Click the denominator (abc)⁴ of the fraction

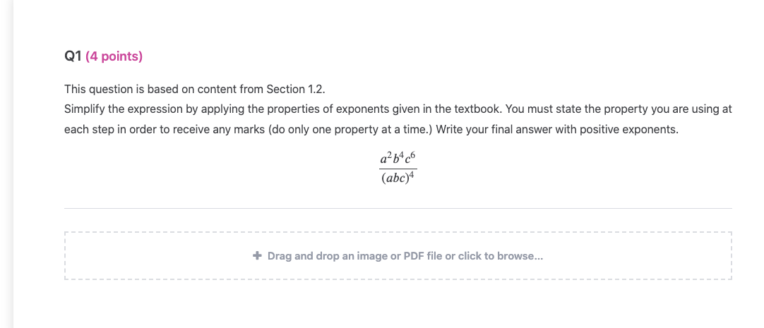tap(398, 177)
